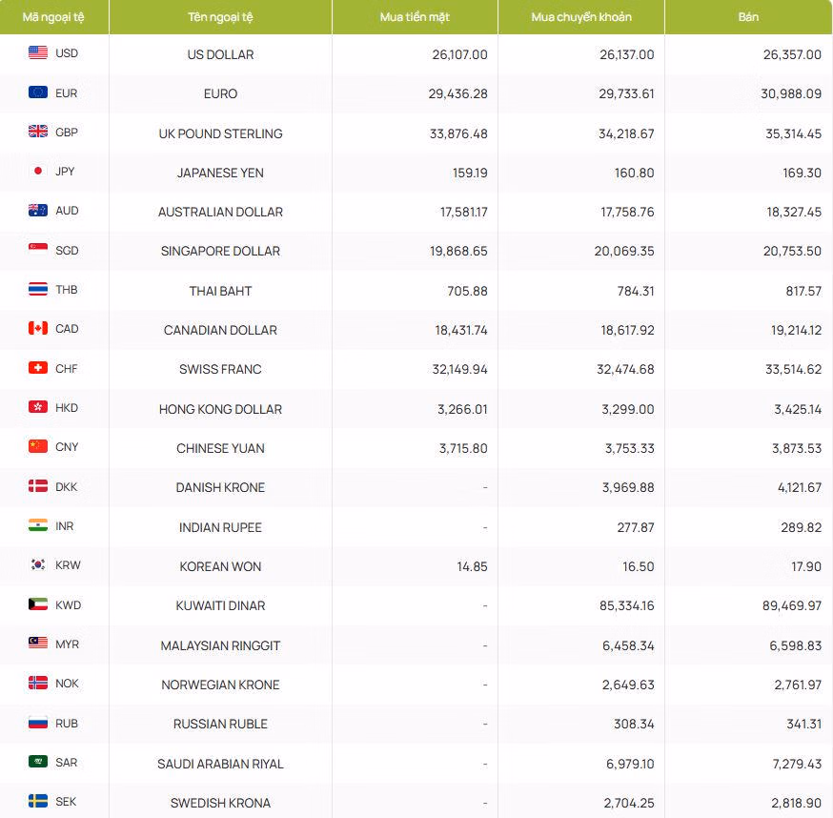
Task: Click the USD sell rate 26,357.00
Action: tap(792, 54)
